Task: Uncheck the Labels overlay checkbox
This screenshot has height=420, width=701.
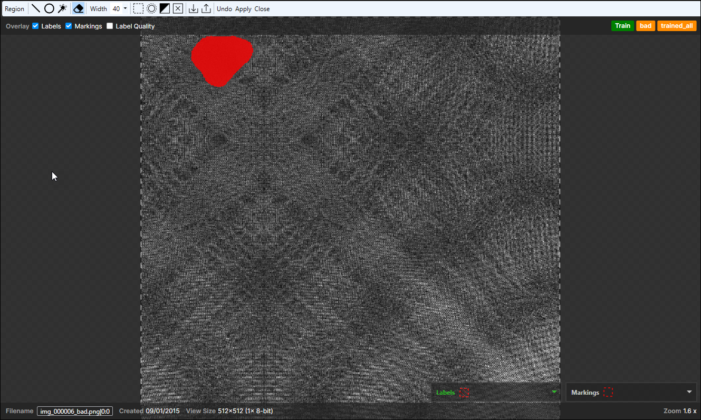Action: (x=36, y=26)
